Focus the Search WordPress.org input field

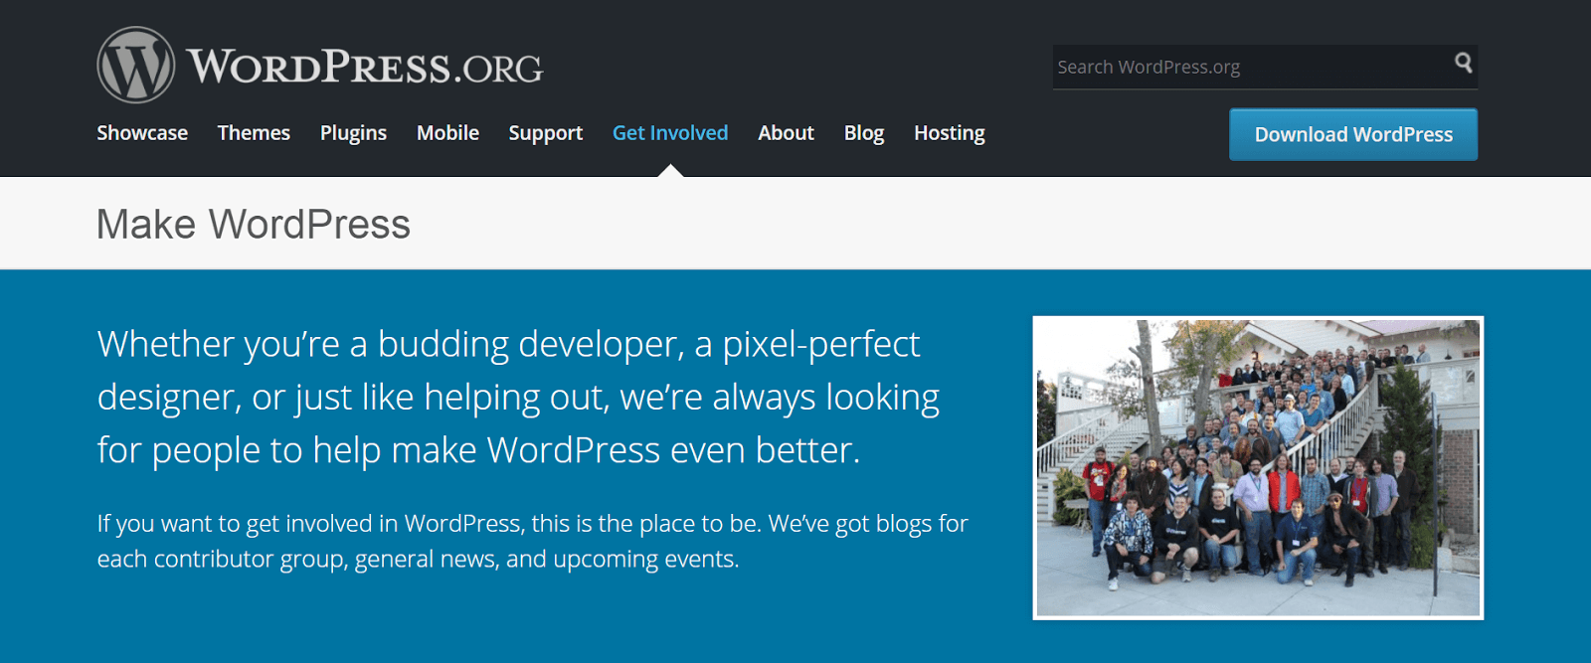click(x=1248, y=68)
